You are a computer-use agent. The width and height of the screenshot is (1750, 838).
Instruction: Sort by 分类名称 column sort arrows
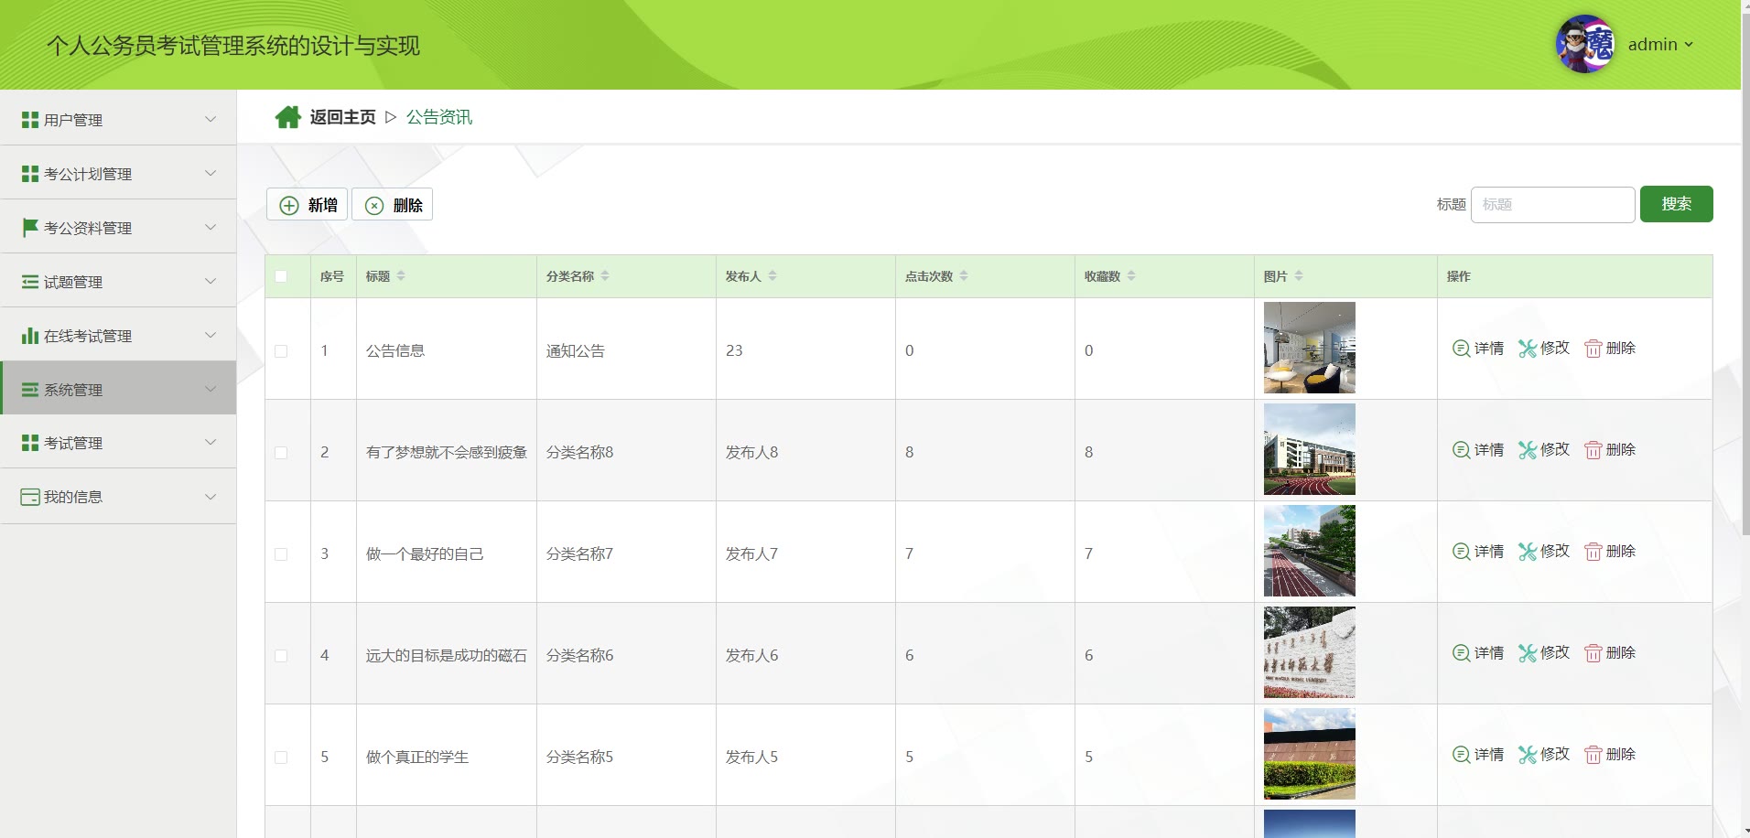coord(605,276)
